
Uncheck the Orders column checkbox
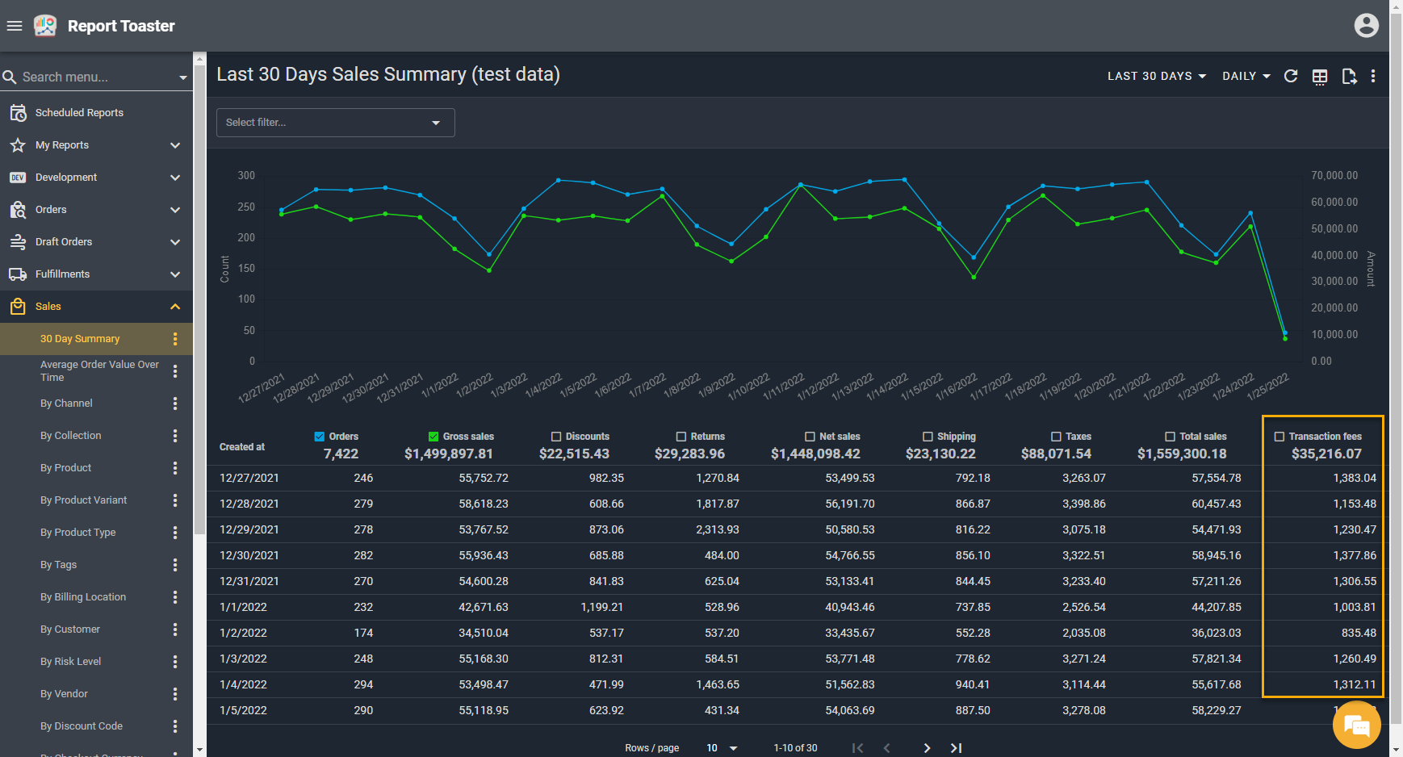(x=320, y=437)
